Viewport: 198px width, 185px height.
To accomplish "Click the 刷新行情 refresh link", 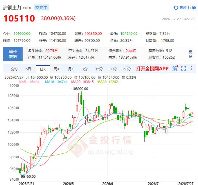I will 188,8.
